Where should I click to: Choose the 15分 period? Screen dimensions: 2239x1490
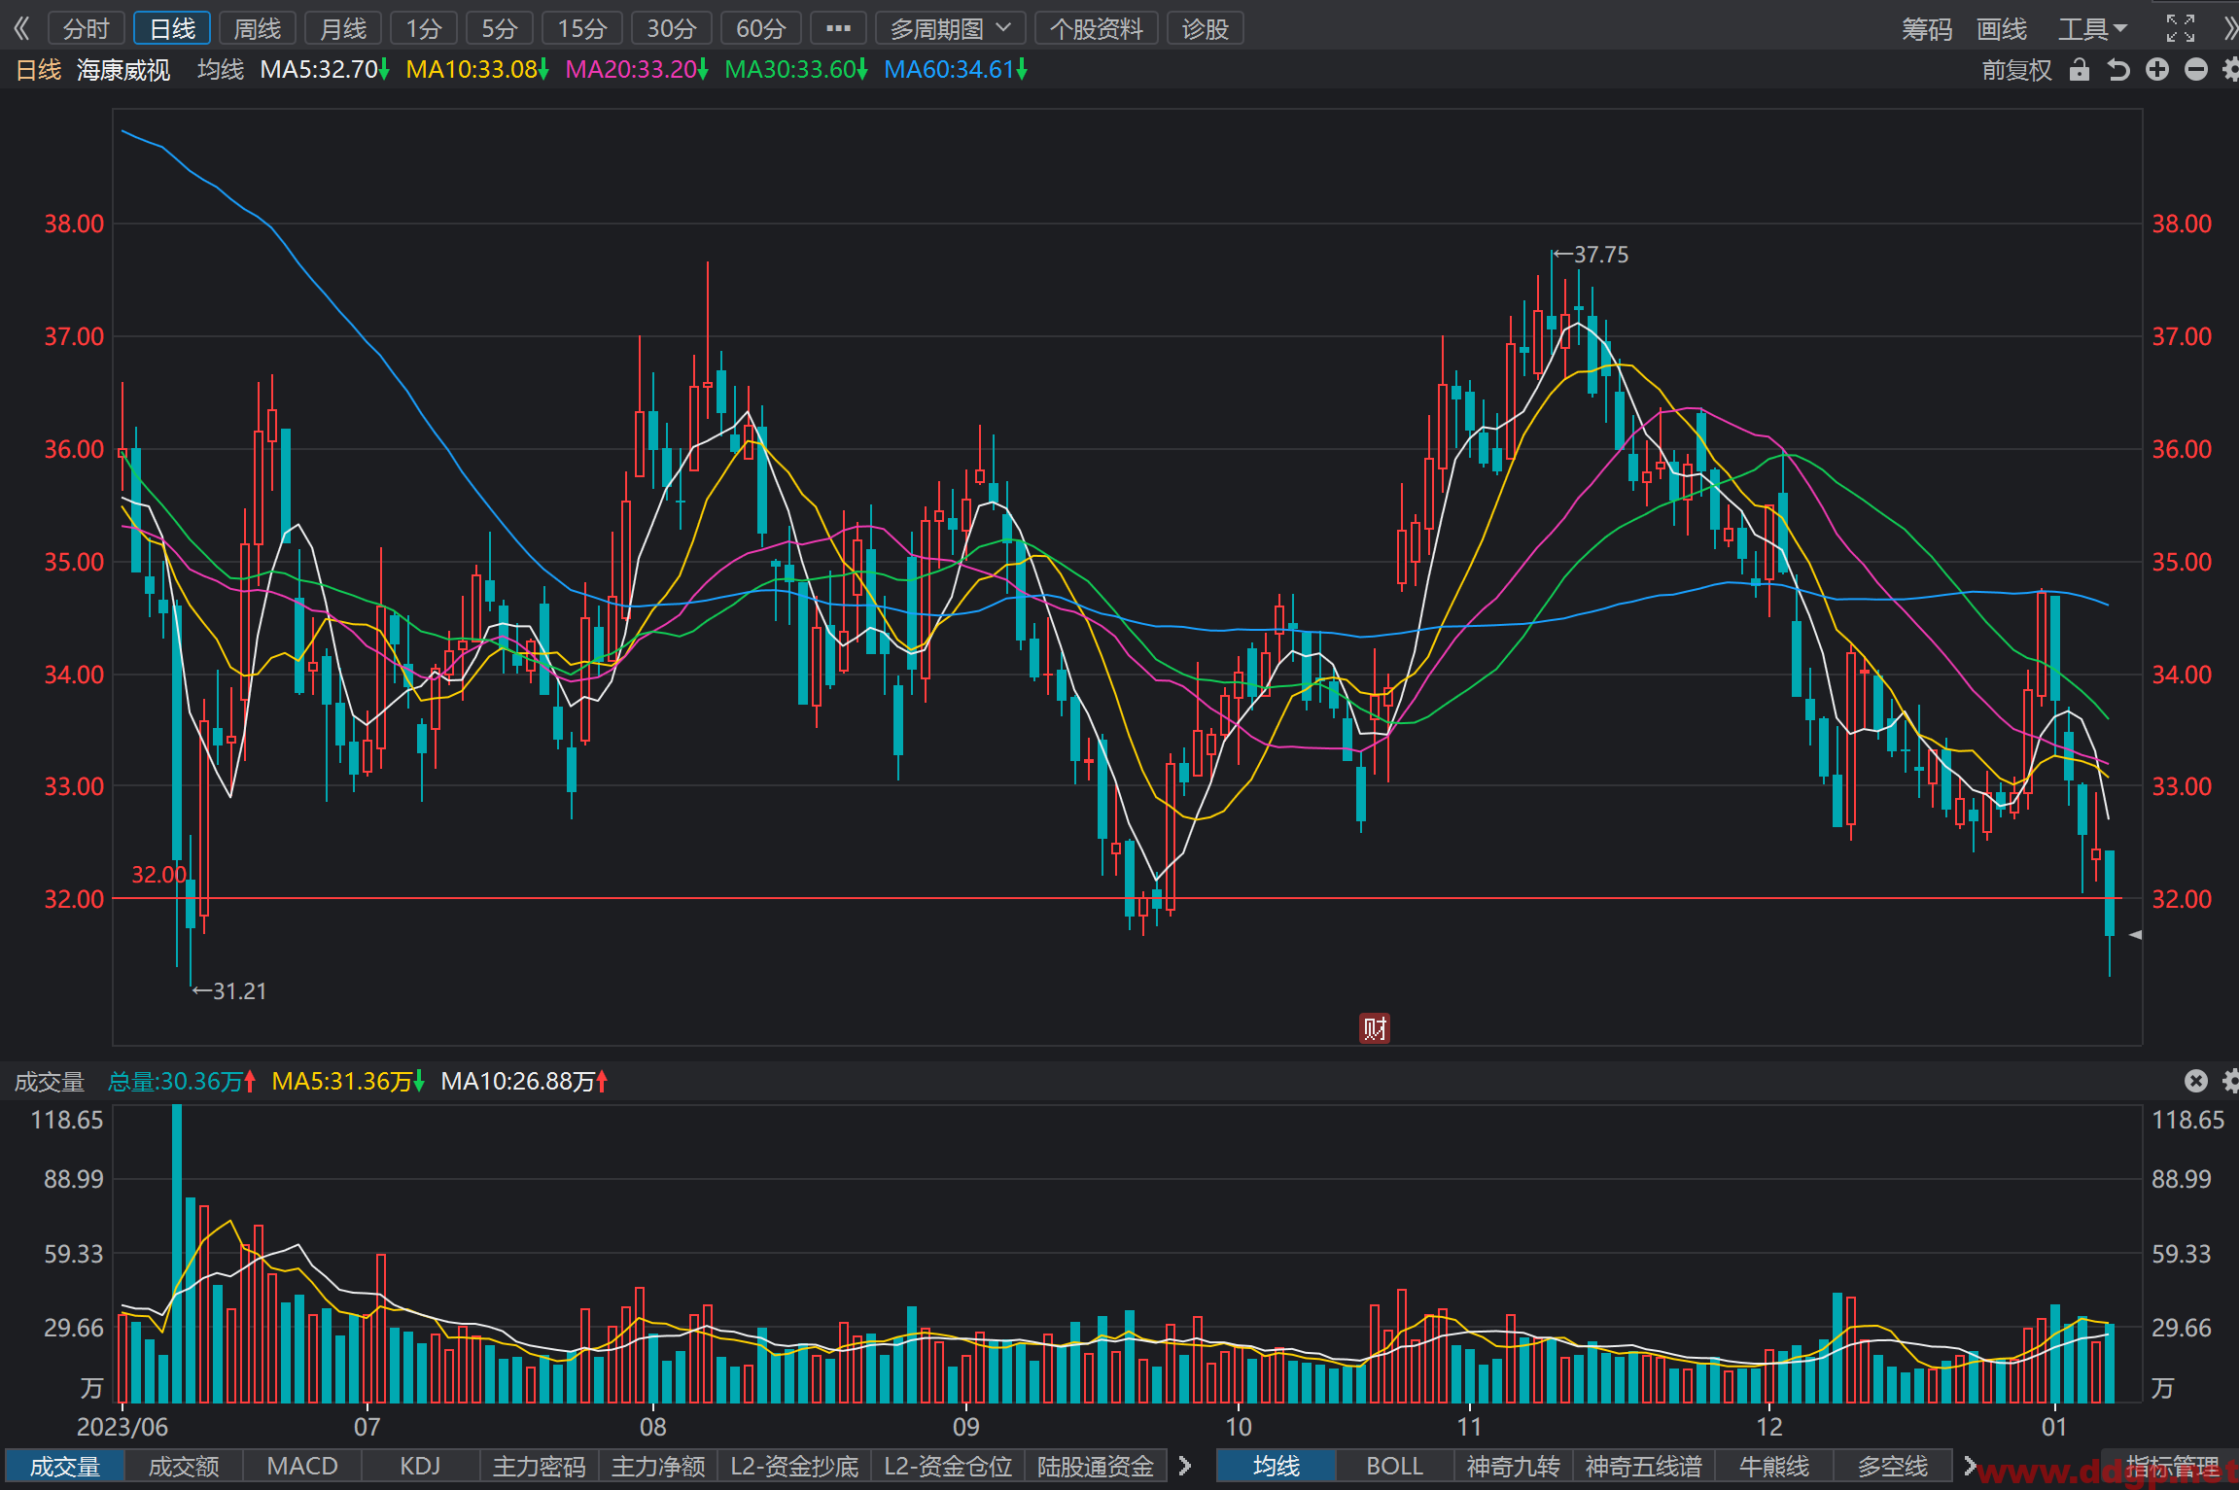582,28
